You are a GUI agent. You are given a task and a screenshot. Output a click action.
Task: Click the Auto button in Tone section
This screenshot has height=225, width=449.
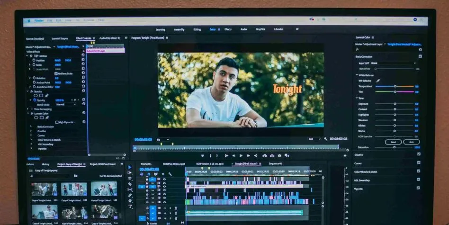pos(411,142)
